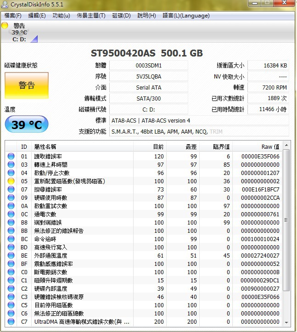Viewport: 297px width, 332px height.
Task: Click the blue status icon for 硬體錯誤檢核碼復原
Action: pos(11,297)
